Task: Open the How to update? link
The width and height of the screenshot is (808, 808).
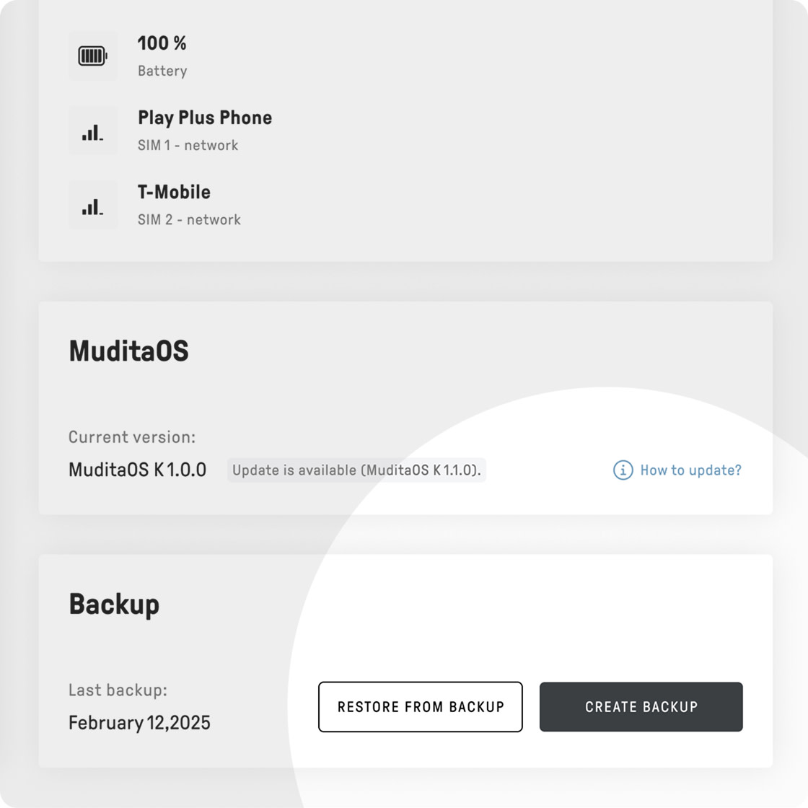Action: 690,470
